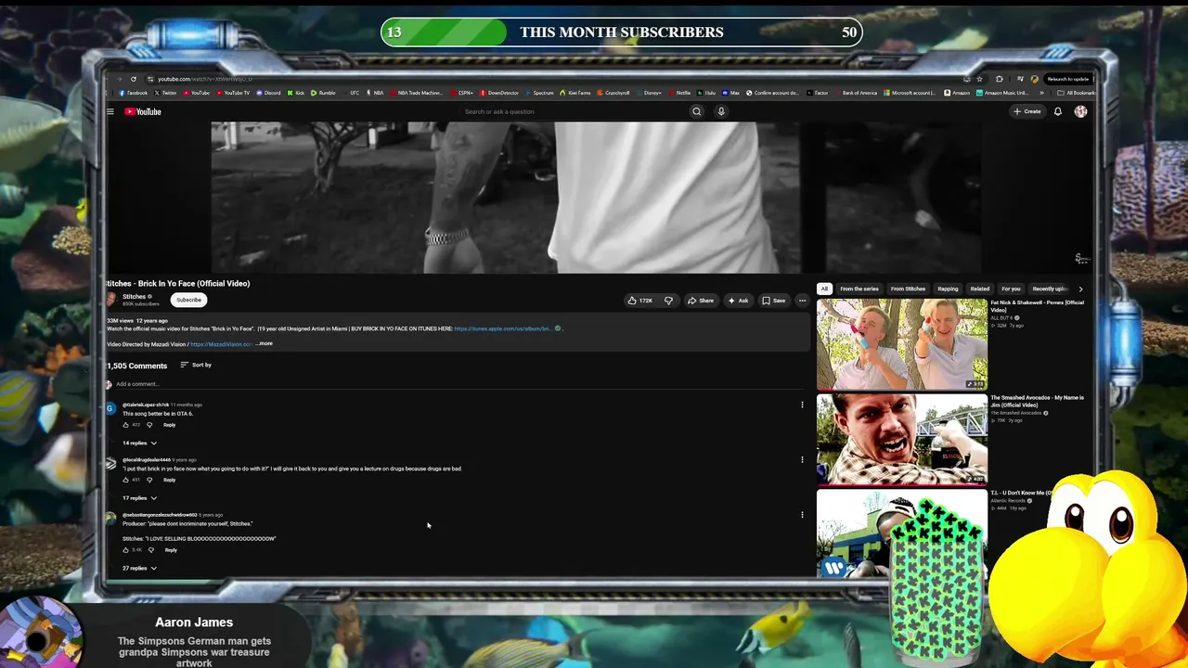Open the Discord bookmark

click(x=269, y=93)
